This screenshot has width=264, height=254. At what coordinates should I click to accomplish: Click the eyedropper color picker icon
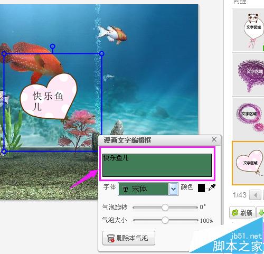pos(212,187)
